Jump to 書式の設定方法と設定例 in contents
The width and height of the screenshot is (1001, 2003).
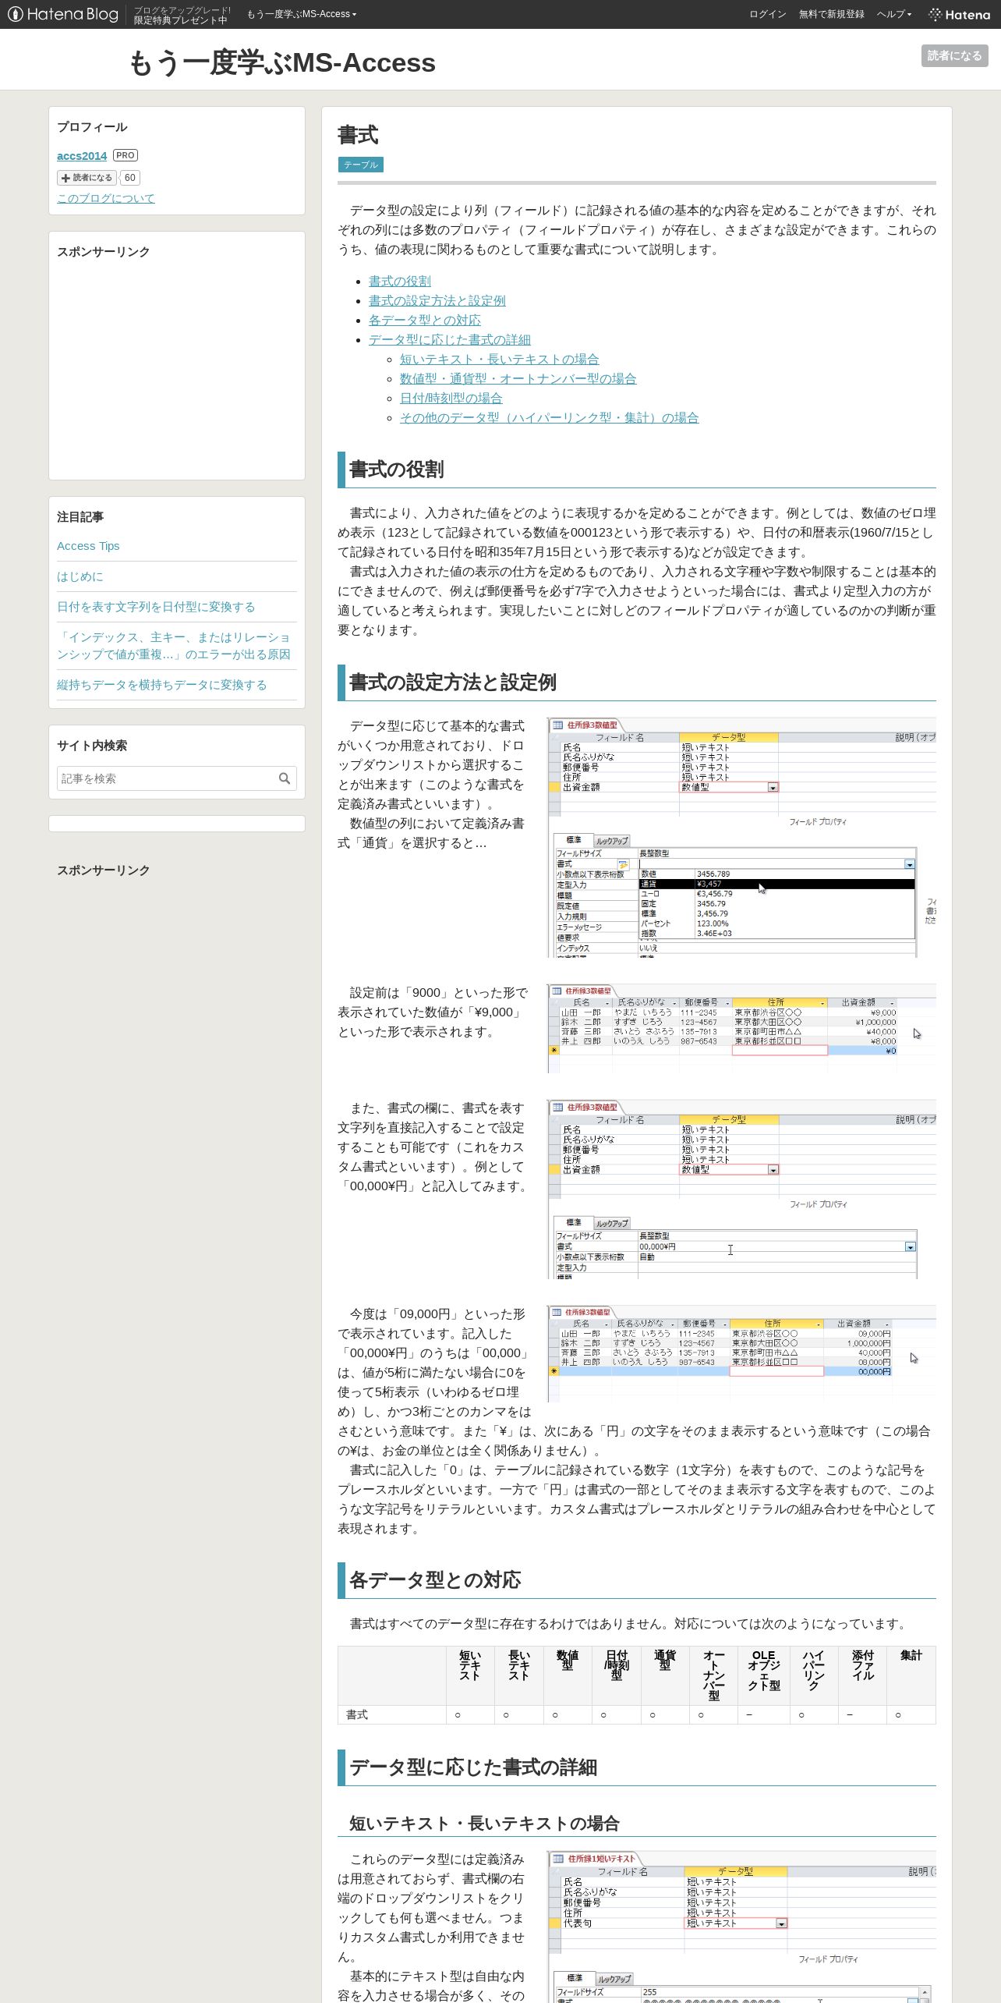tap(437, 300)
